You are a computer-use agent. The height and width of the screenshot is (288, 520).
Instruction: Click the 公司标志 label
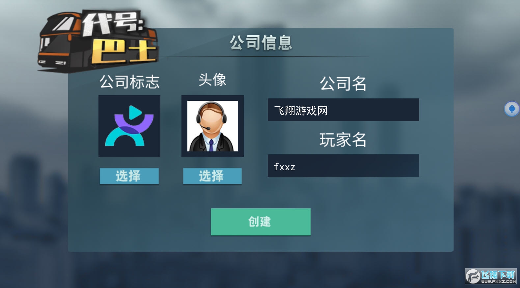point(129,82)
